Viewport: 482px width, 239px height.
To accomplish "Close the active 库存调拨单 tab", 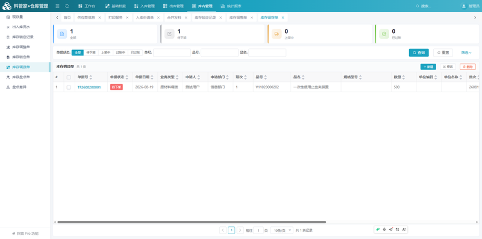I will click(283, 17).
